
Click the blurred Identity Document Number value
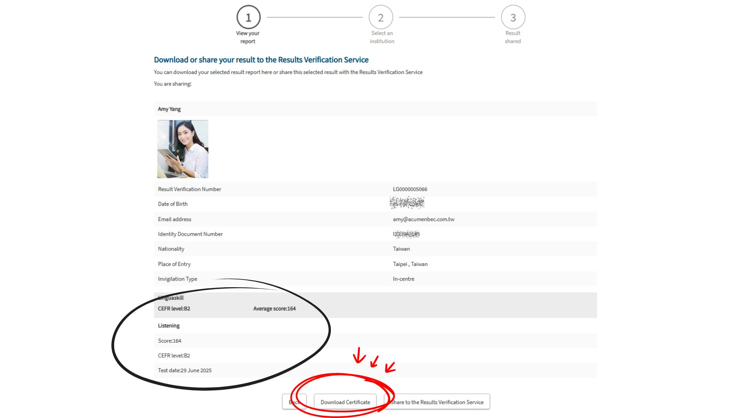[x=406, y=234]
